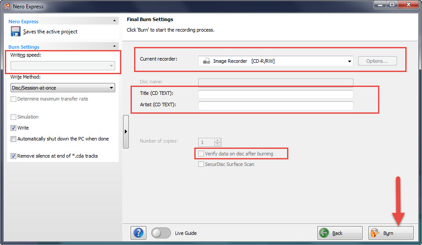Click the floppy disk save project icon
This screenshot has width=422, height=245.
15,32
